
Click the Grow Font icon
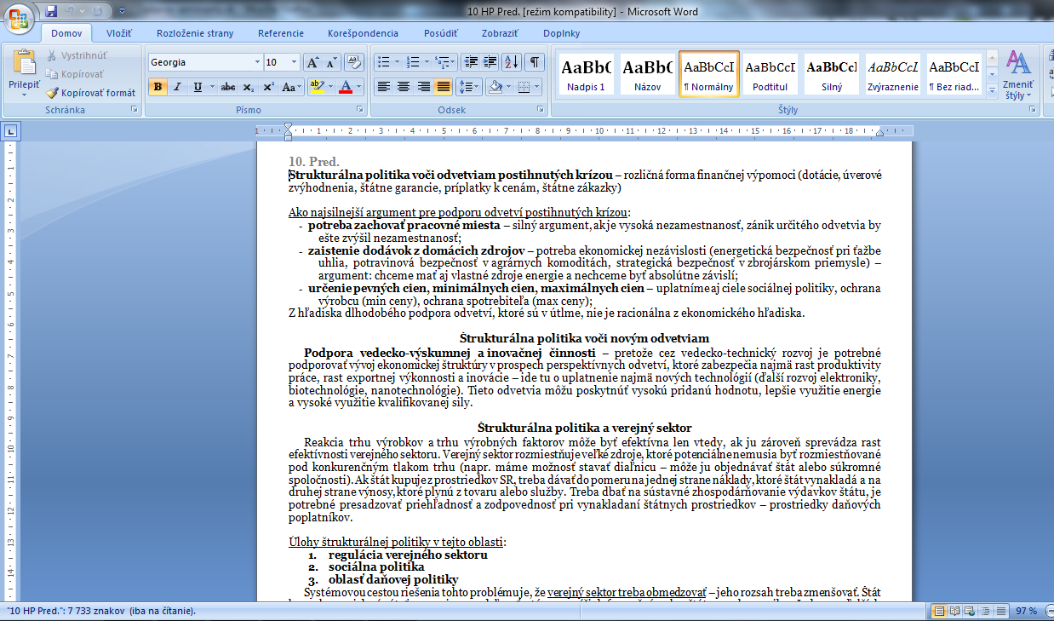coord(312,62)
